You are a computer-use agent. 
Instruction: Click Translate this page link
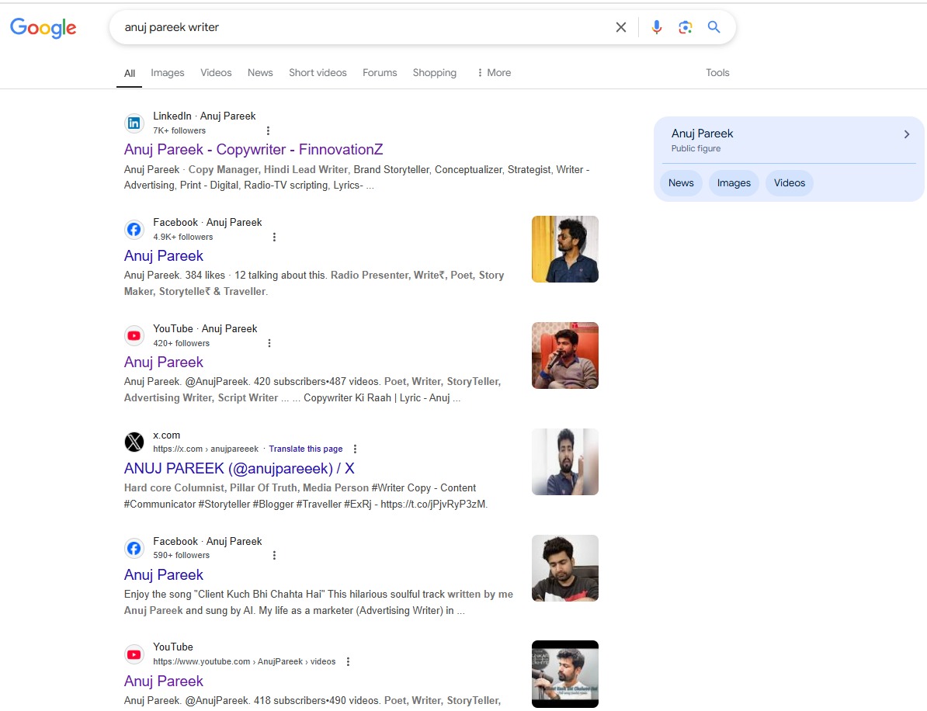(x=306, y=449)
